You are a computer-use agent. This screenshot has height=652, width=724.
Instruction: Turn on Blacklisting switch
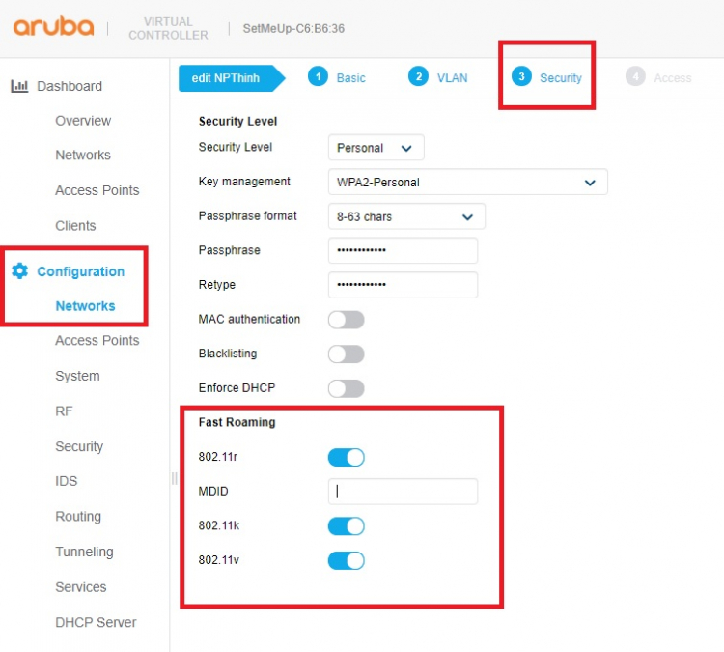(x=347, y=354)
